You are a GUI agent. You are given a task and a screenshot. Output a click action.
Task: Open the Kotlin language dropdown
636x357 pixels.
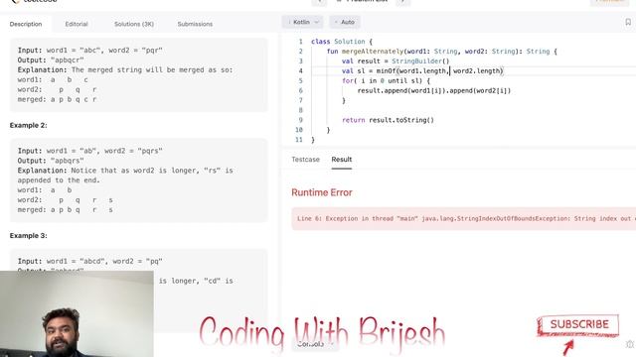pyautogui.click(x=302, y=22)
